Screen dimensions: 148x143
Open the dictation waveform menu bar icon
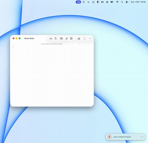pos(88,2)
